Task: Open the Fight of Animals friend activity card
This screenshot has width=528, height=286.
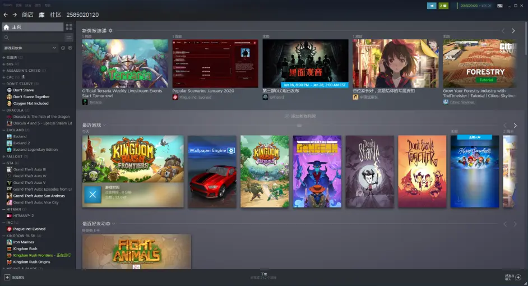Action: 137,252
